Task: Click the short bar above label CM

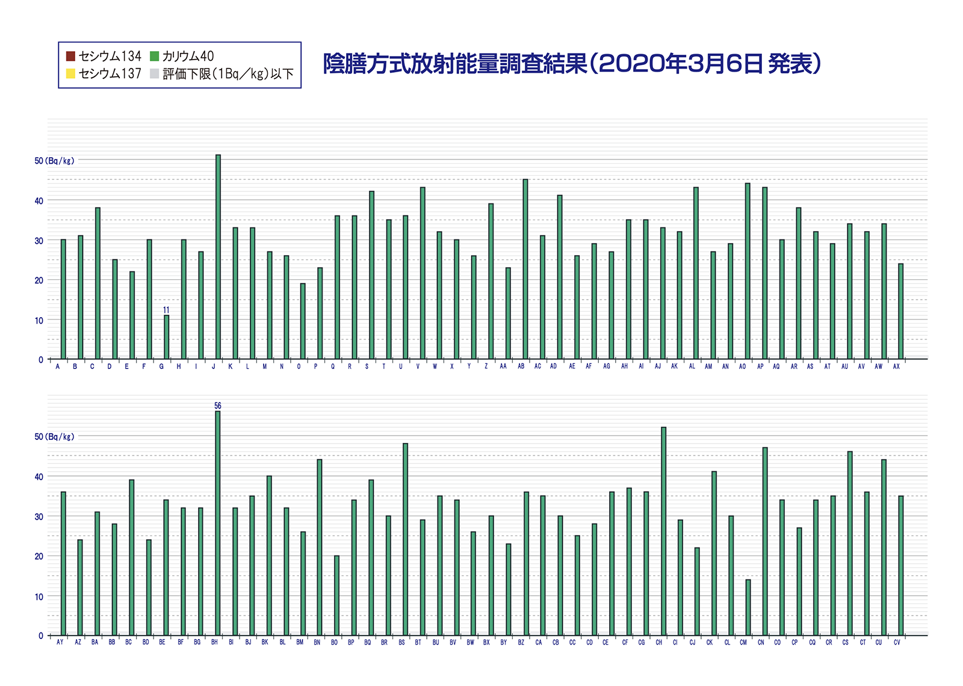Action: [x=748, y=607]
